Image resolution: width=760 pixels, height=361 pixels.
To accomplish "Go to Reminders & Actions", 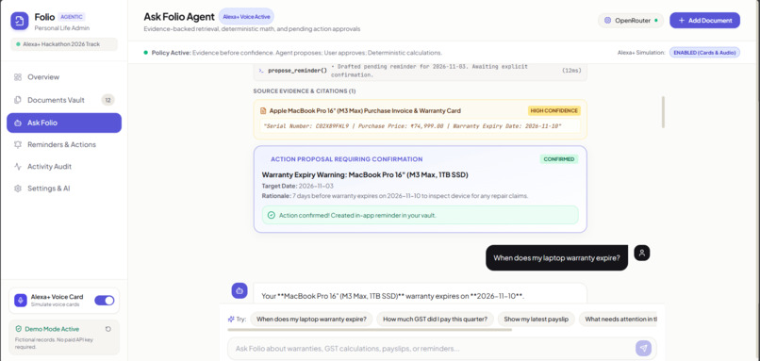I will [x=64, y=144].
